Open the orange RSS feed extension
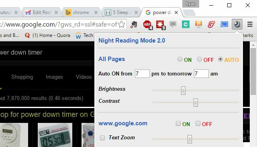 pos(198,24)
